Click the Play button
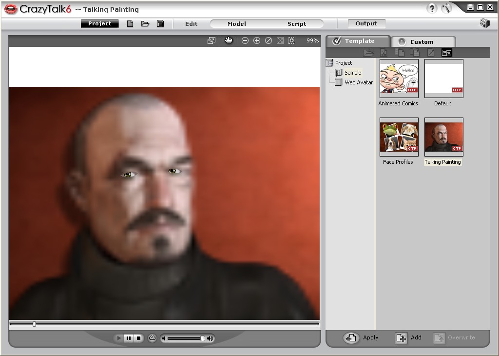499x356 pixels. click(119, 338)
